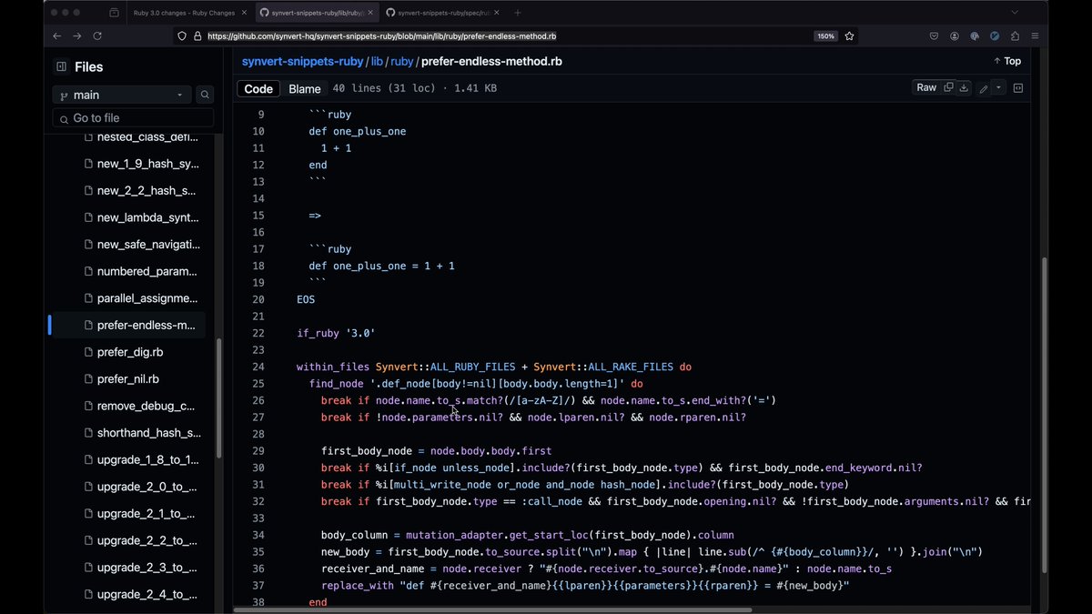List all tabs with the chevron button
Screen dimensions: 1092x614
click(1015, 13)
